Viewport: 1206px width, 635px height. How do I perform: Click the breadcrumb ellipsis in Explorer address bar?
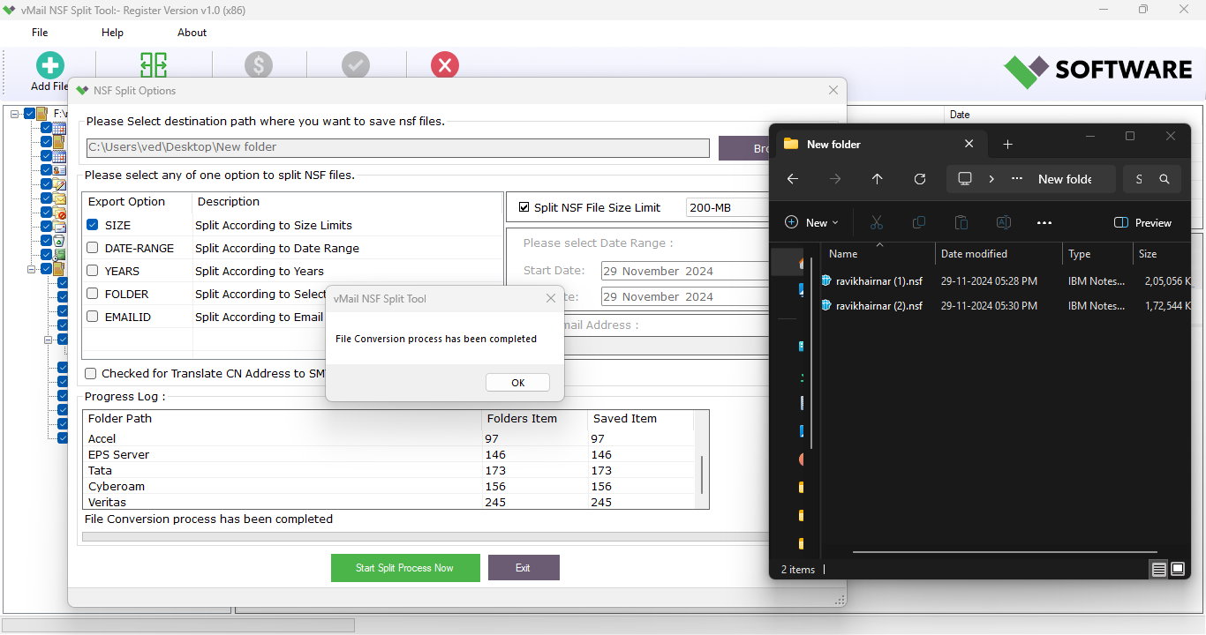coord(1017,179)
